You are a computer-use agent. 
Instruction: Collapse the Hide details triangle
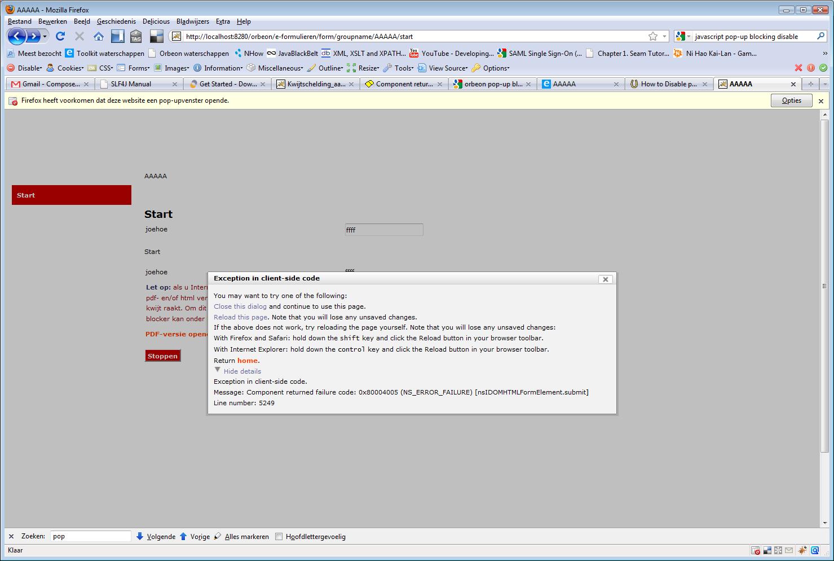(x=218, y=370)
